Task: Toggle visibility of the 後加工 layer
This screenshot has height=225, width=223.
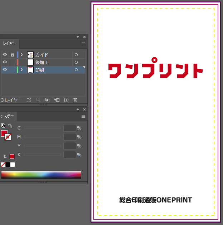Action: pos(5,62)
